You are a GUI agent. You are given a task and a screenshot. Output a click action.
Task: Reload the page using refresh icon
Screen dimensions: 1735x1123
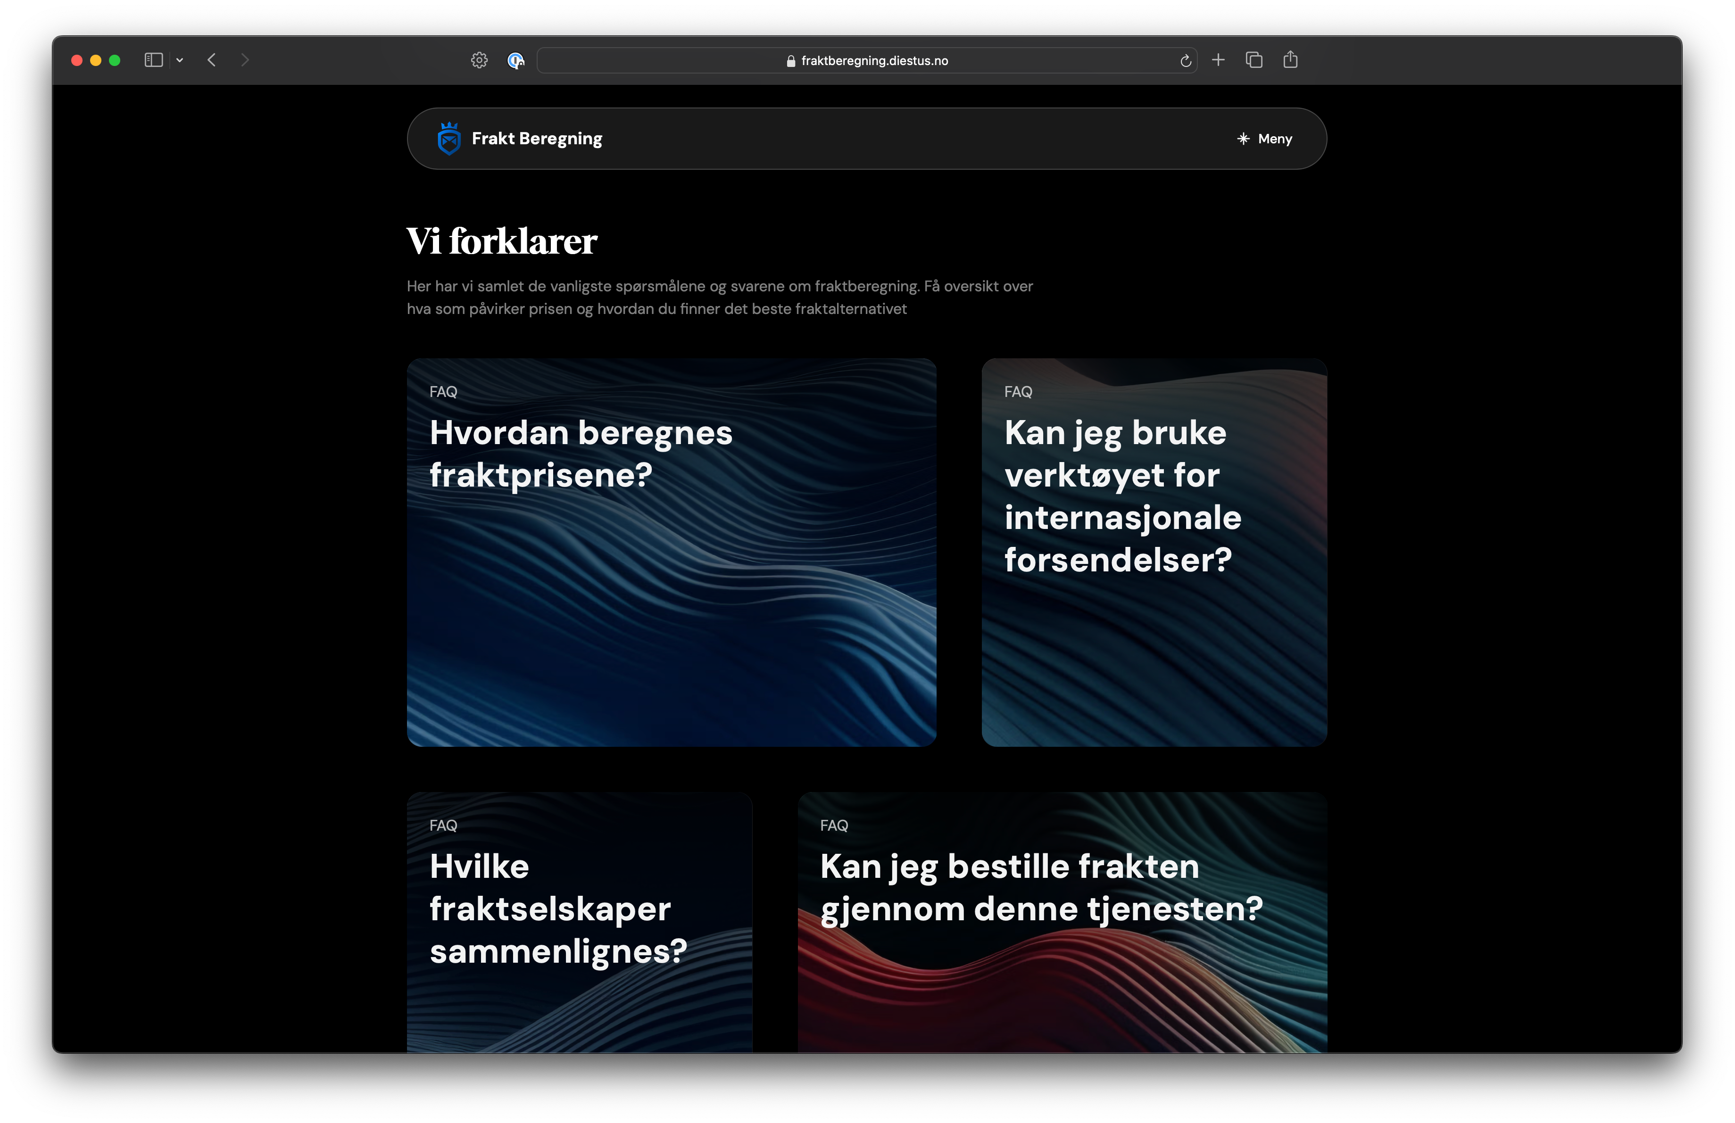pos(1185,60)
